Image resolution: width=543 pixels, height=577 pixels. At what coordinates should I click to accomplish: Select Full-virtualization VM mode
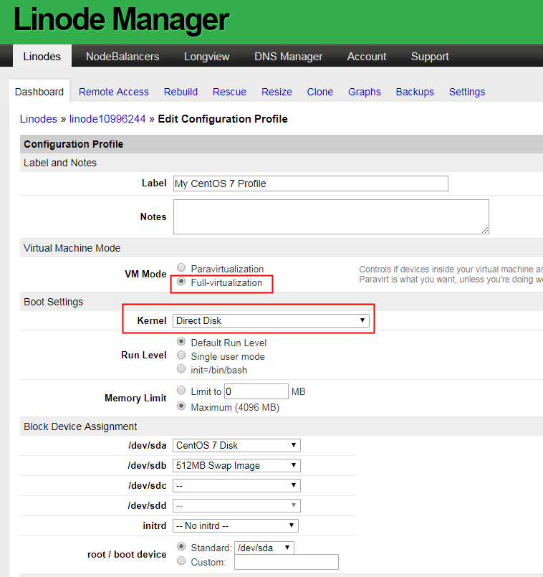181,282
